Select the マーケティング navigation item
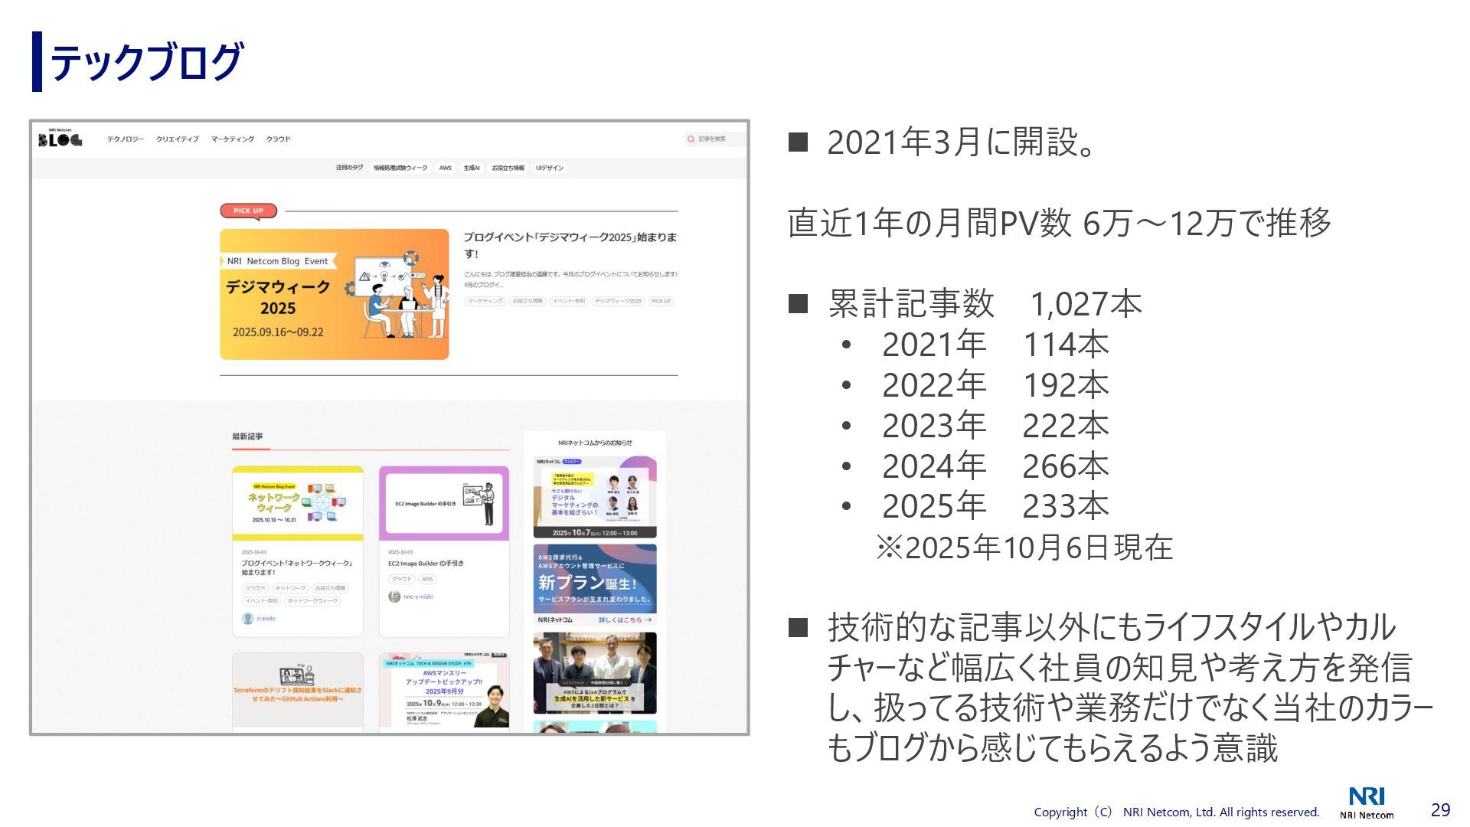This screenshot has height=827, width=1470. pos(233,139)
